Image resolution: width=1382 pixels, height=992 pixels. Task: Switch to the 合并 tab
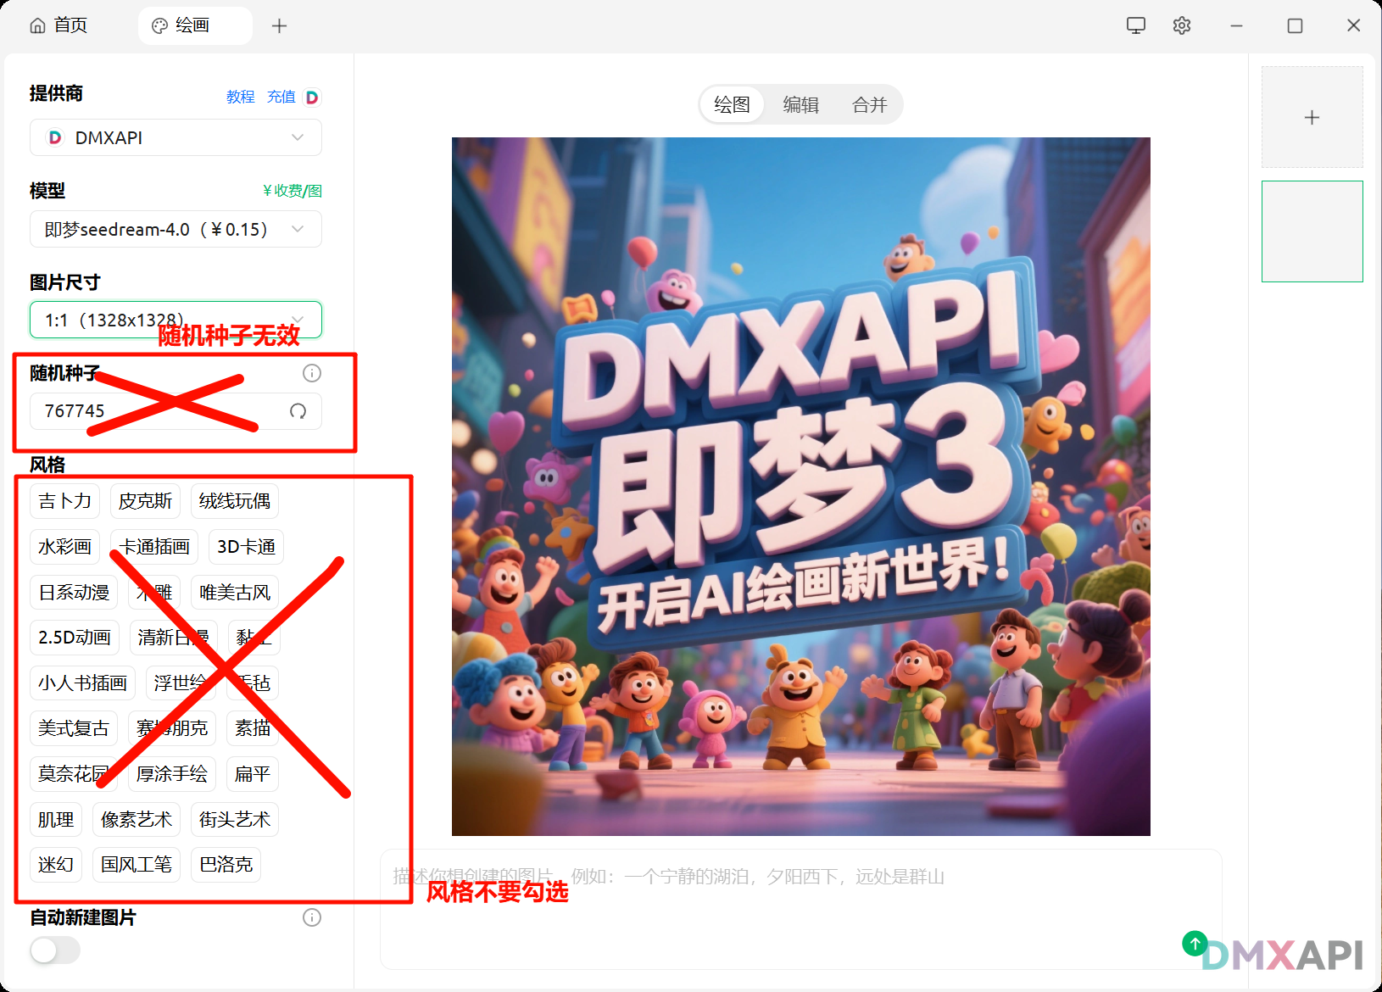click(869, 105)
